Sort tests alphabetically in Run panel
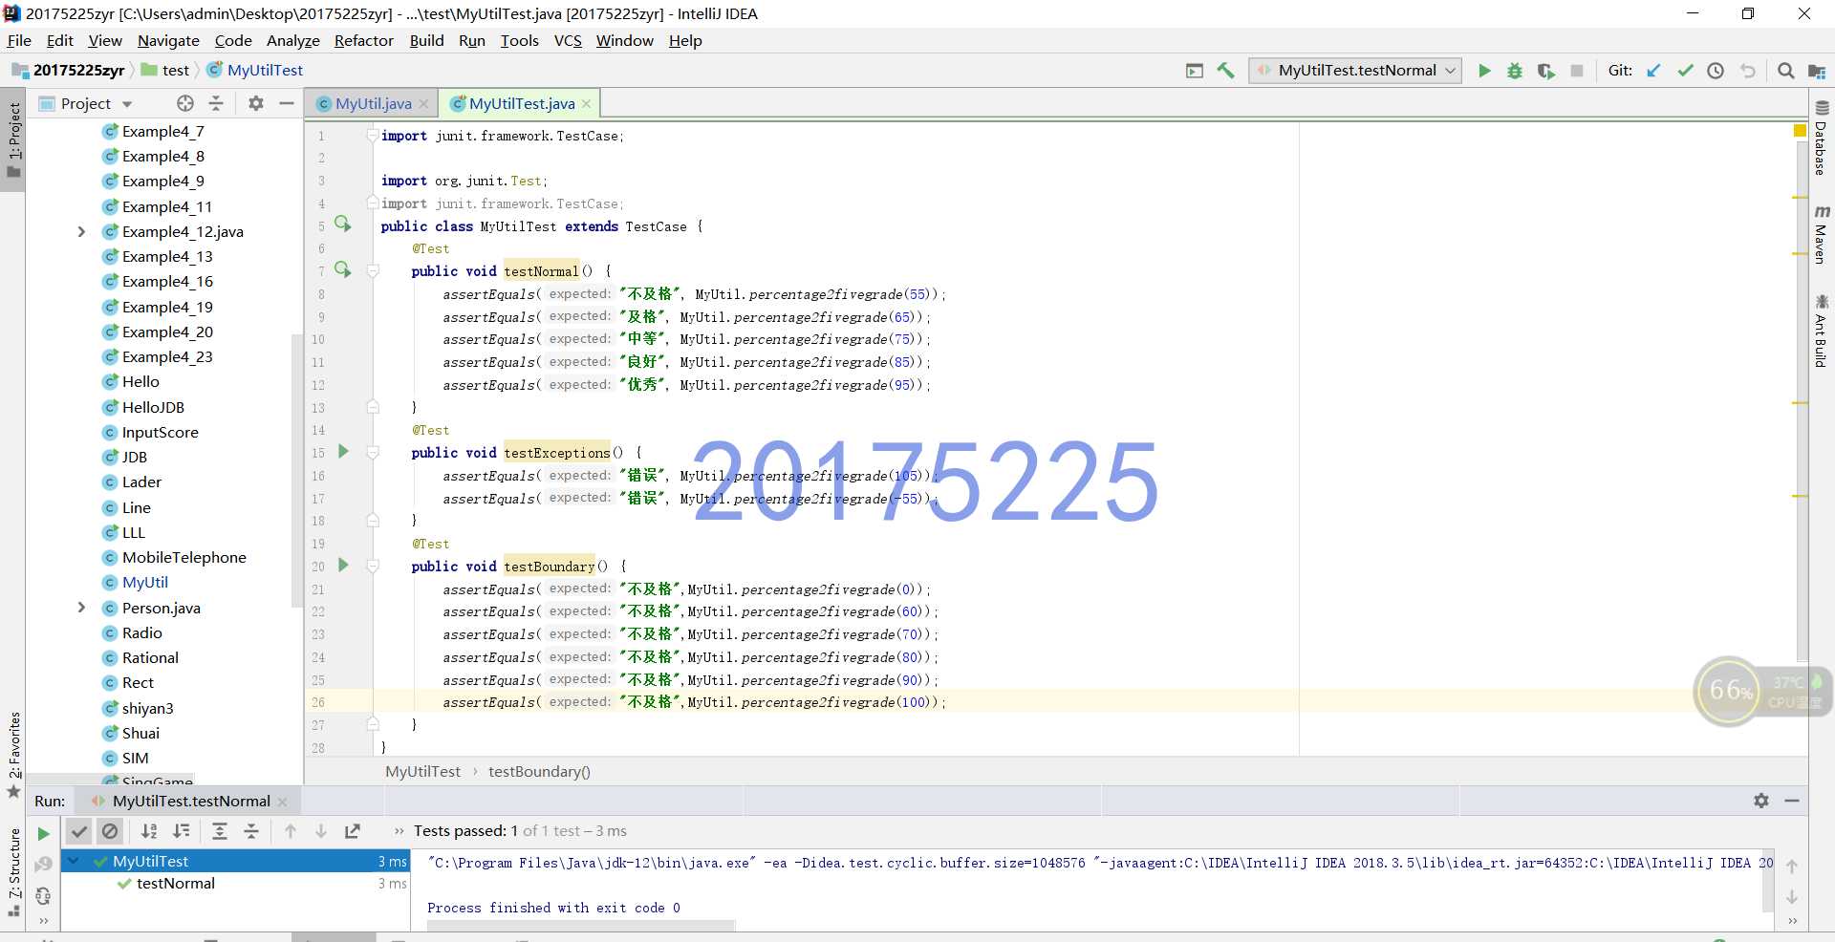 point(149,831)
